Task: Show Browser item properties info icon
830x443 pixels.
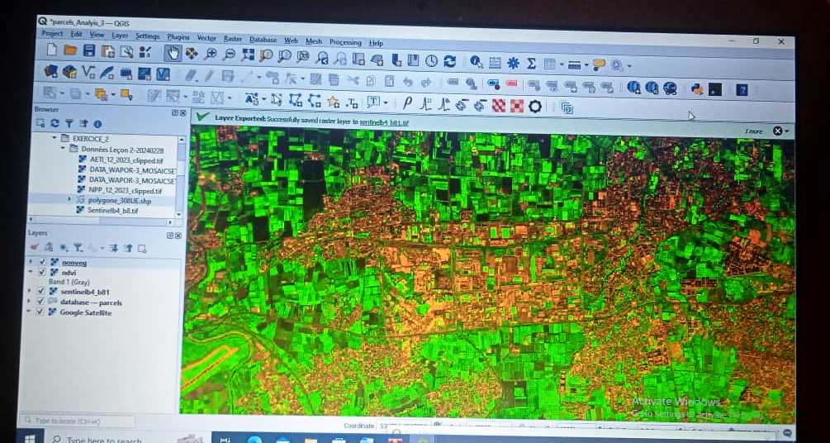Action: pos(97,124)
